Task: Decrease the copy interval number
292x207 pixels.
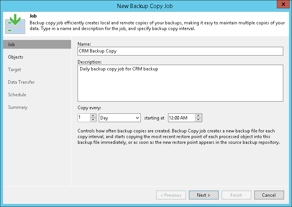Action: pos(93,119)
